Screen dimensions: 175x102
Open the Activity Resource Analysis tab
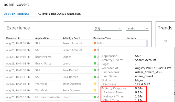point(59,14)
